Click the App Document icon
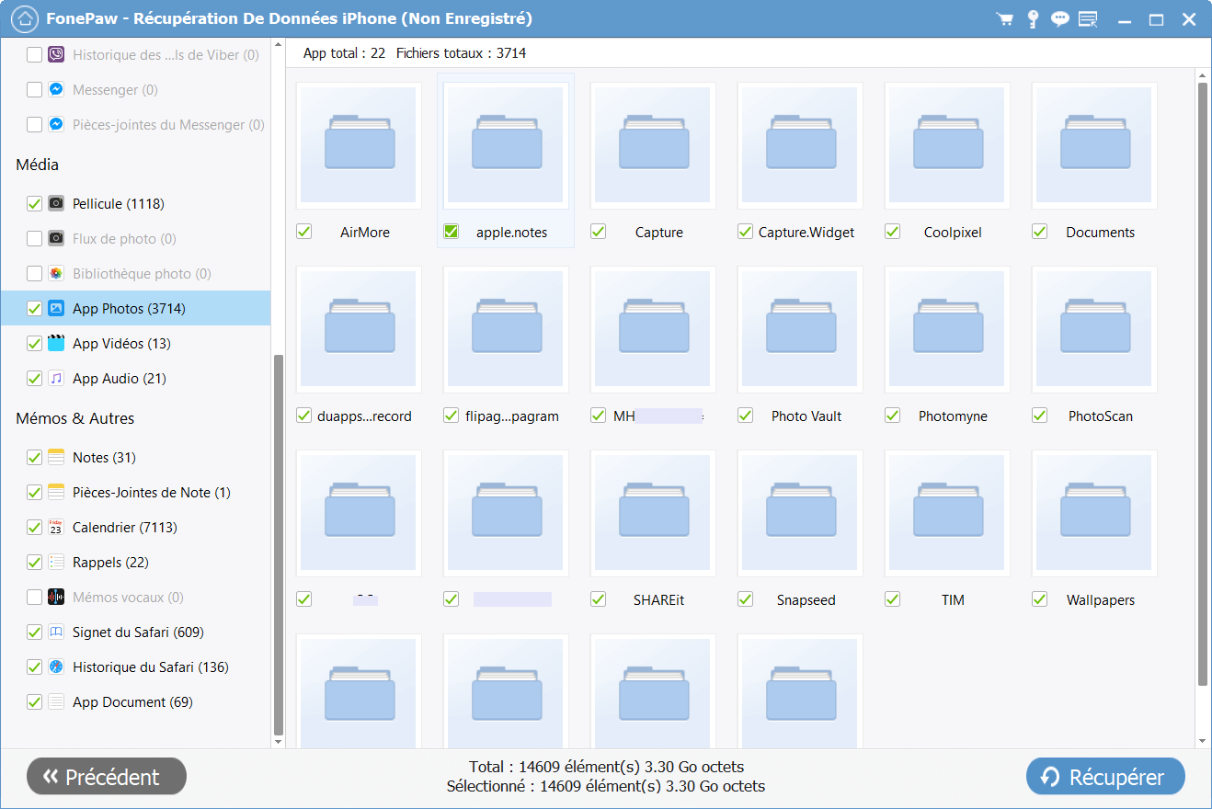Screen dimensions: 1212x809 [56, 702]
